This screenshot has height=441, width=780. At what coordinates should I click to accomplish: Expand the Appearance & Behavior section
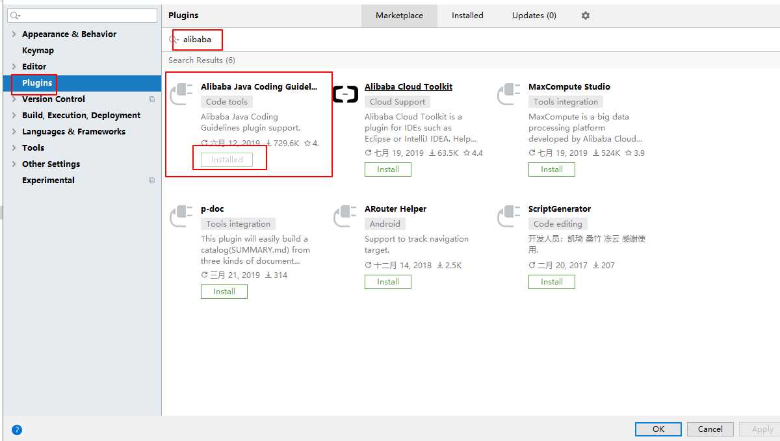coord(14,34)
